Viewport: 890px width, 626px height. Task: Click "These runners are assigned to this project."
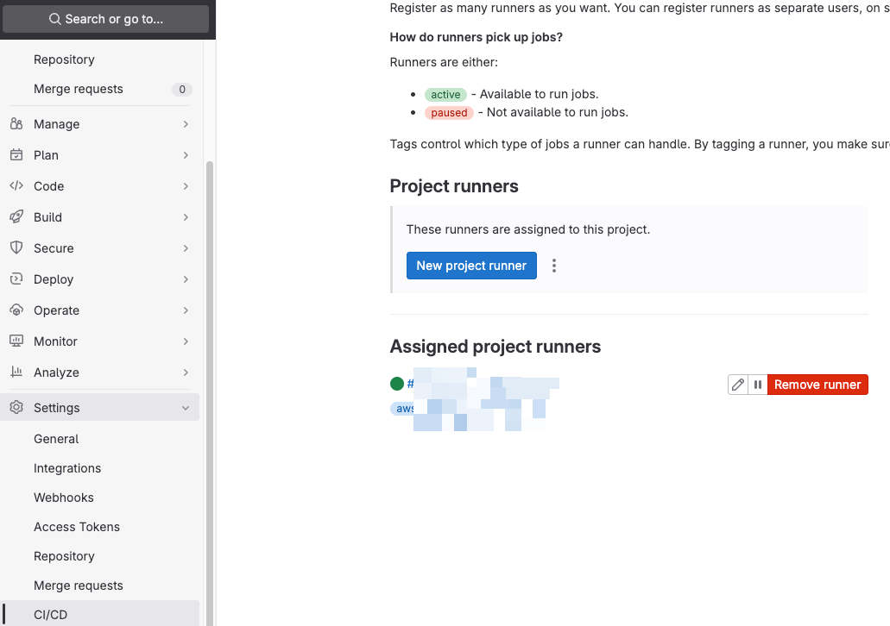[x=527, y=229]
